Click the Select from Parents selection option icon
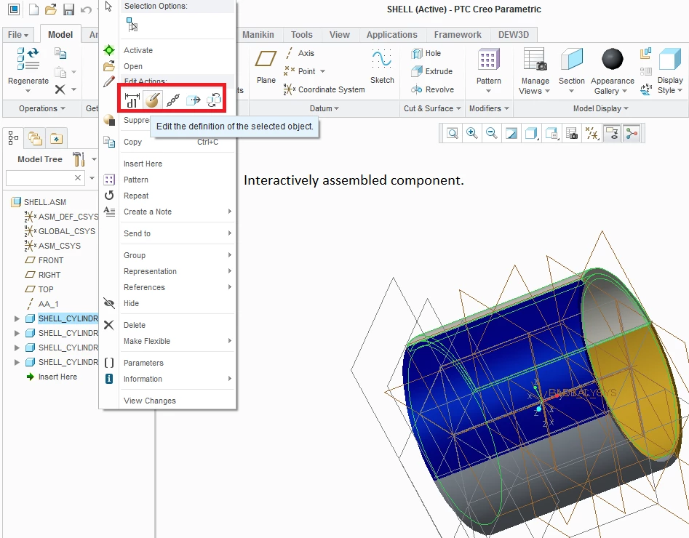Viewport: 689px width, 538px height. (x=132, y=25)
